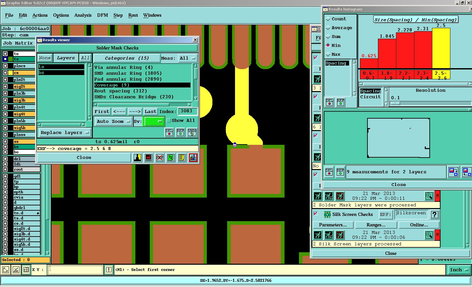Click the yellow notes page icon in Results viewer
The height and width of the screenshot is (287, 472).
point(182,158)
